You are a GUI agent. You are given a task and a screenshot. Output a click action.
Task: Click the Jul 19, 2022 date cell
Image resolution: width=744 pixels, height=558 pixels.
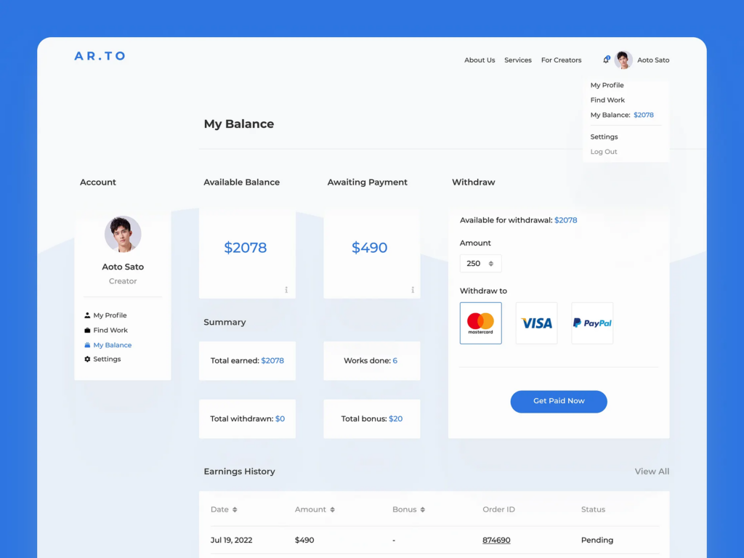(231, 540)
